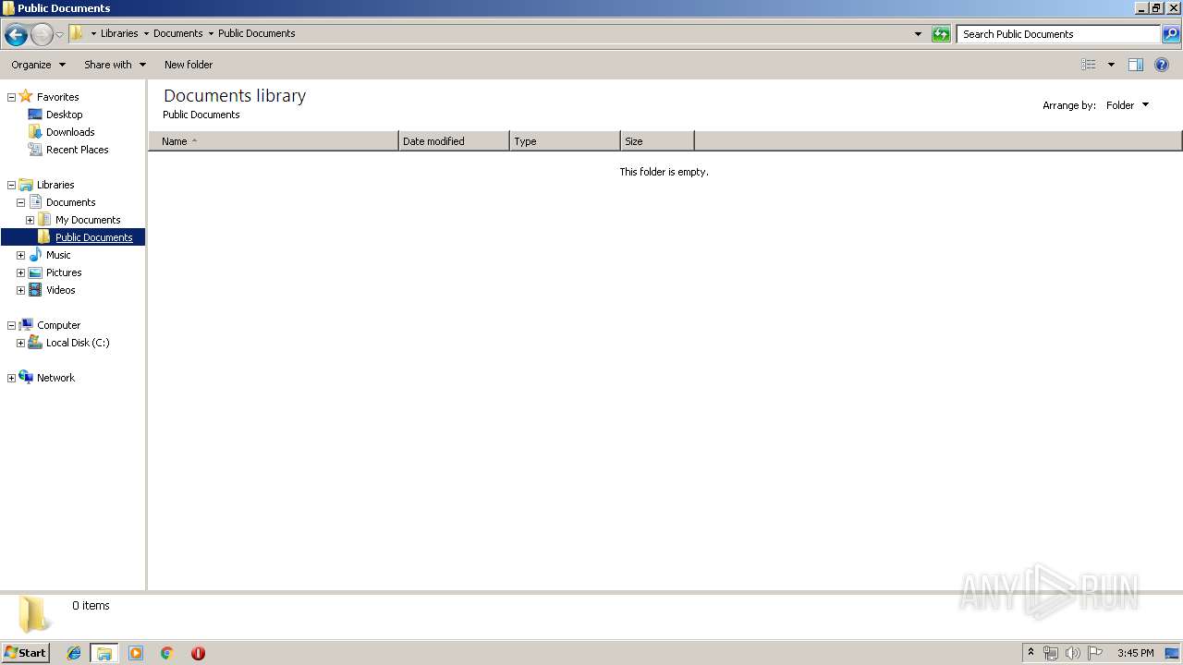Image resolution: width=1183 pixels, height=665 pixels.
Task: Collapse the Documents library node
Action: pos(20,202)
